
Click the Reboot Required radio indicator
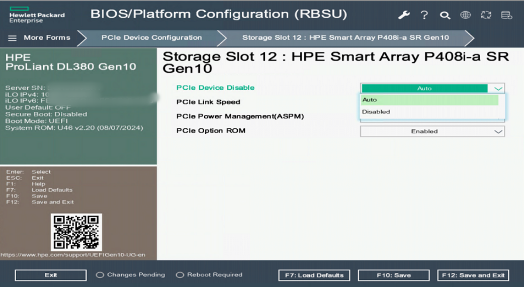tap(180, 275)
